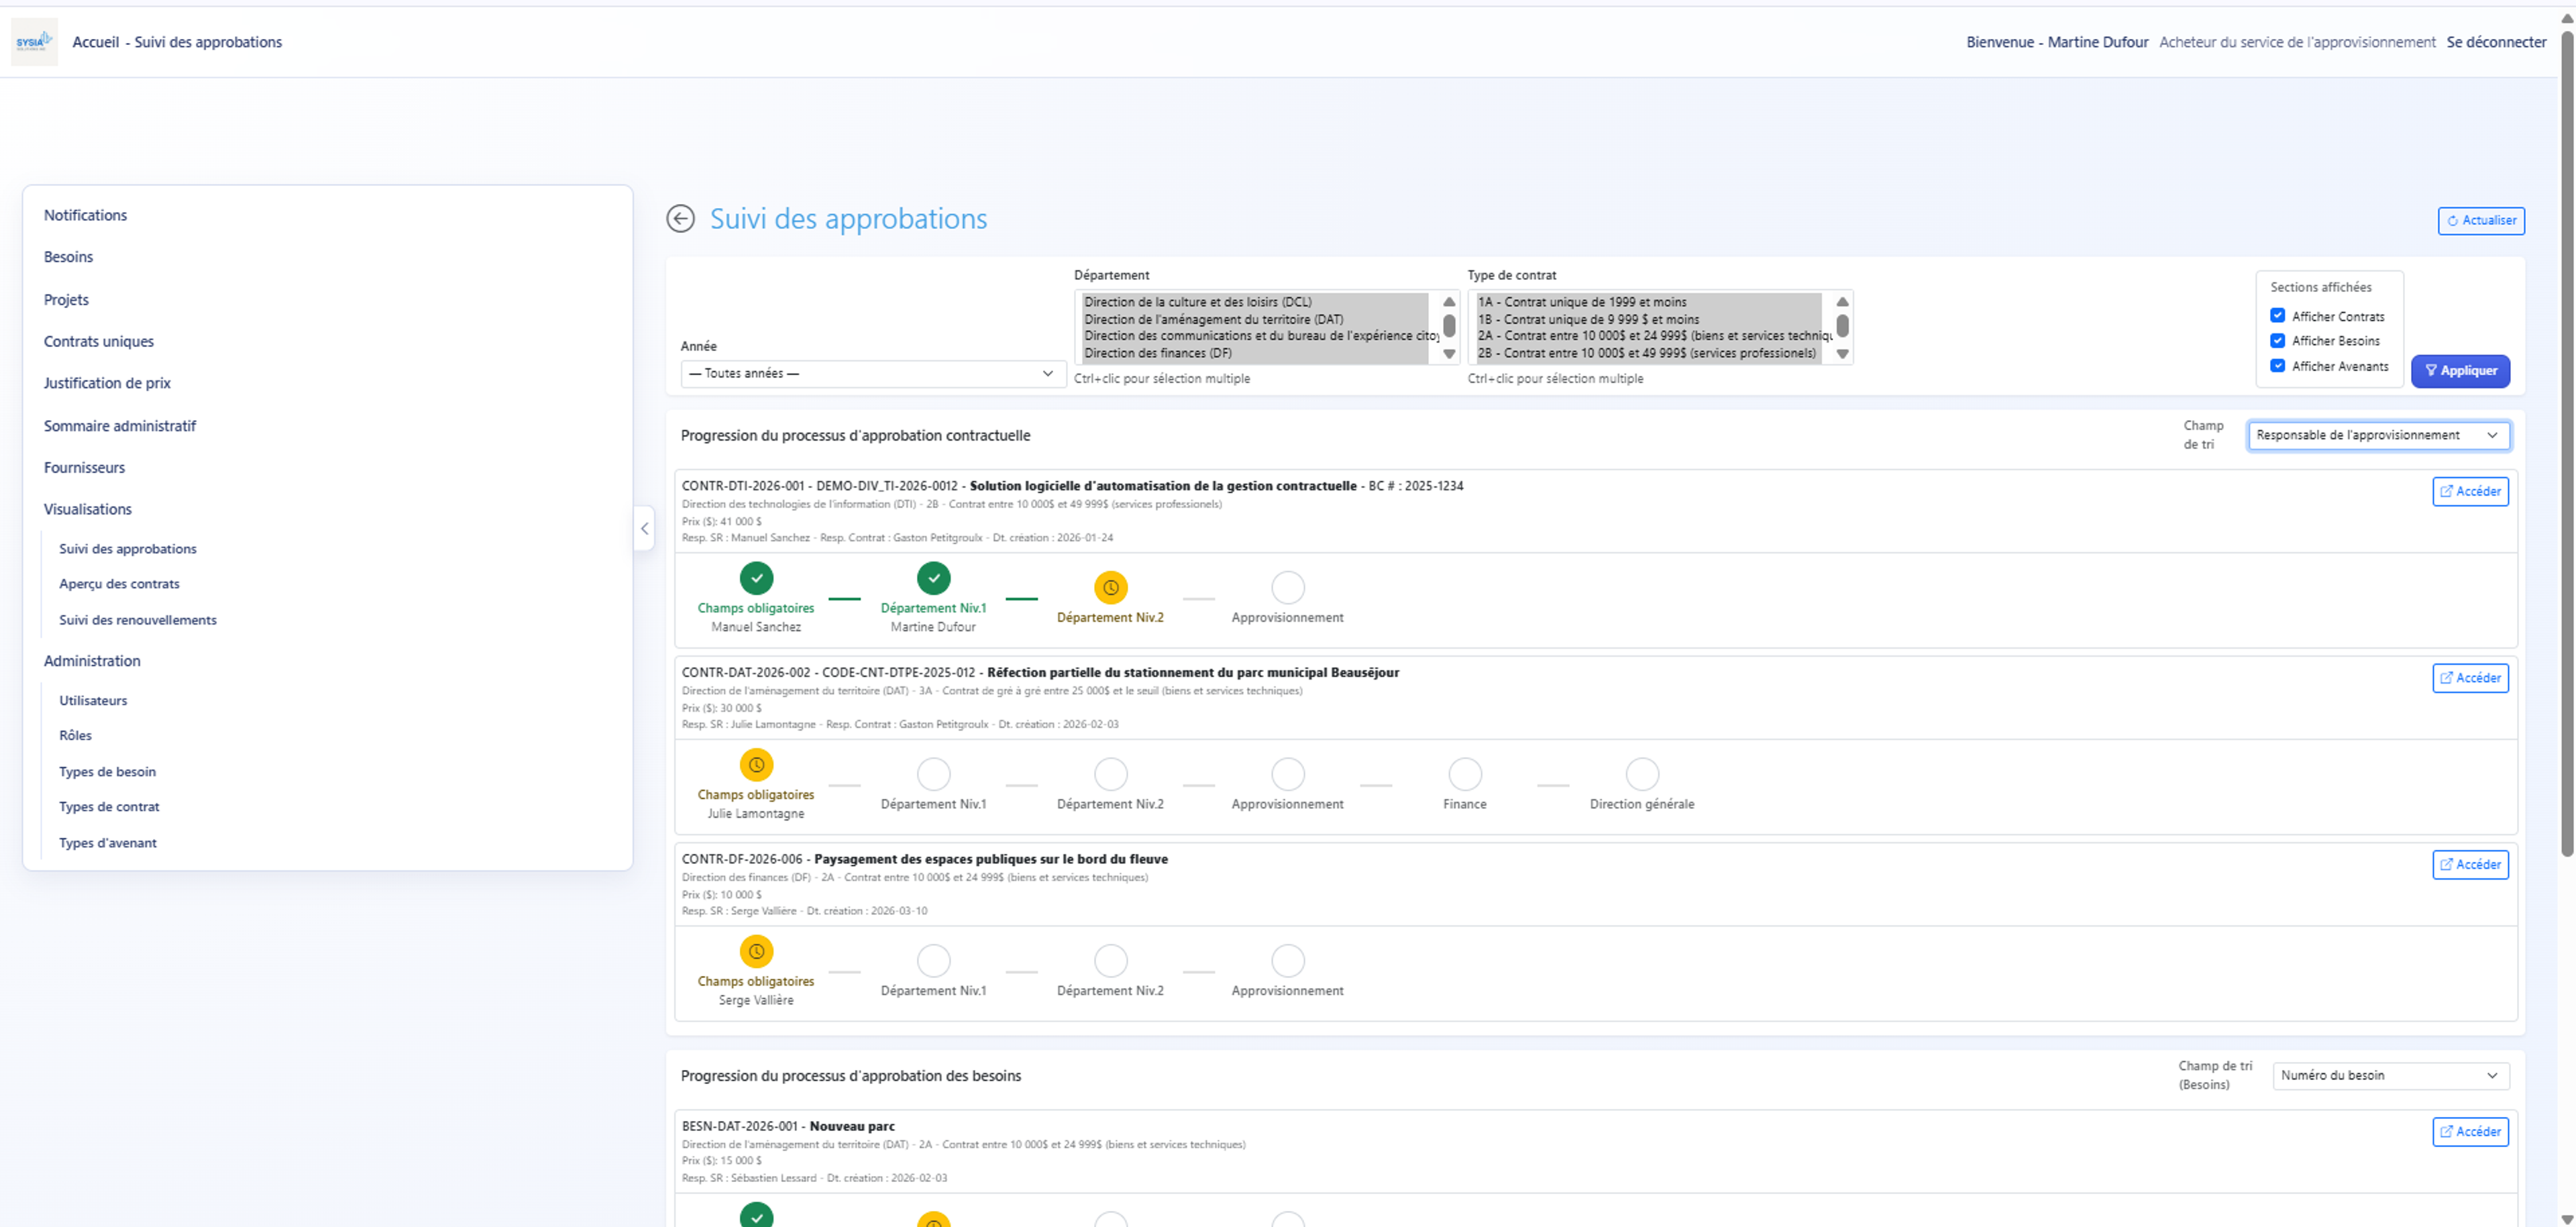
Task: Click the Département Niv.2 clock icon for CONTR-DTI-2026-001
Action: [x=1110, y=588]
